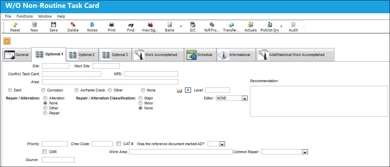Expand the Items toolbar dropdown arrow

[x=181, y=26]
